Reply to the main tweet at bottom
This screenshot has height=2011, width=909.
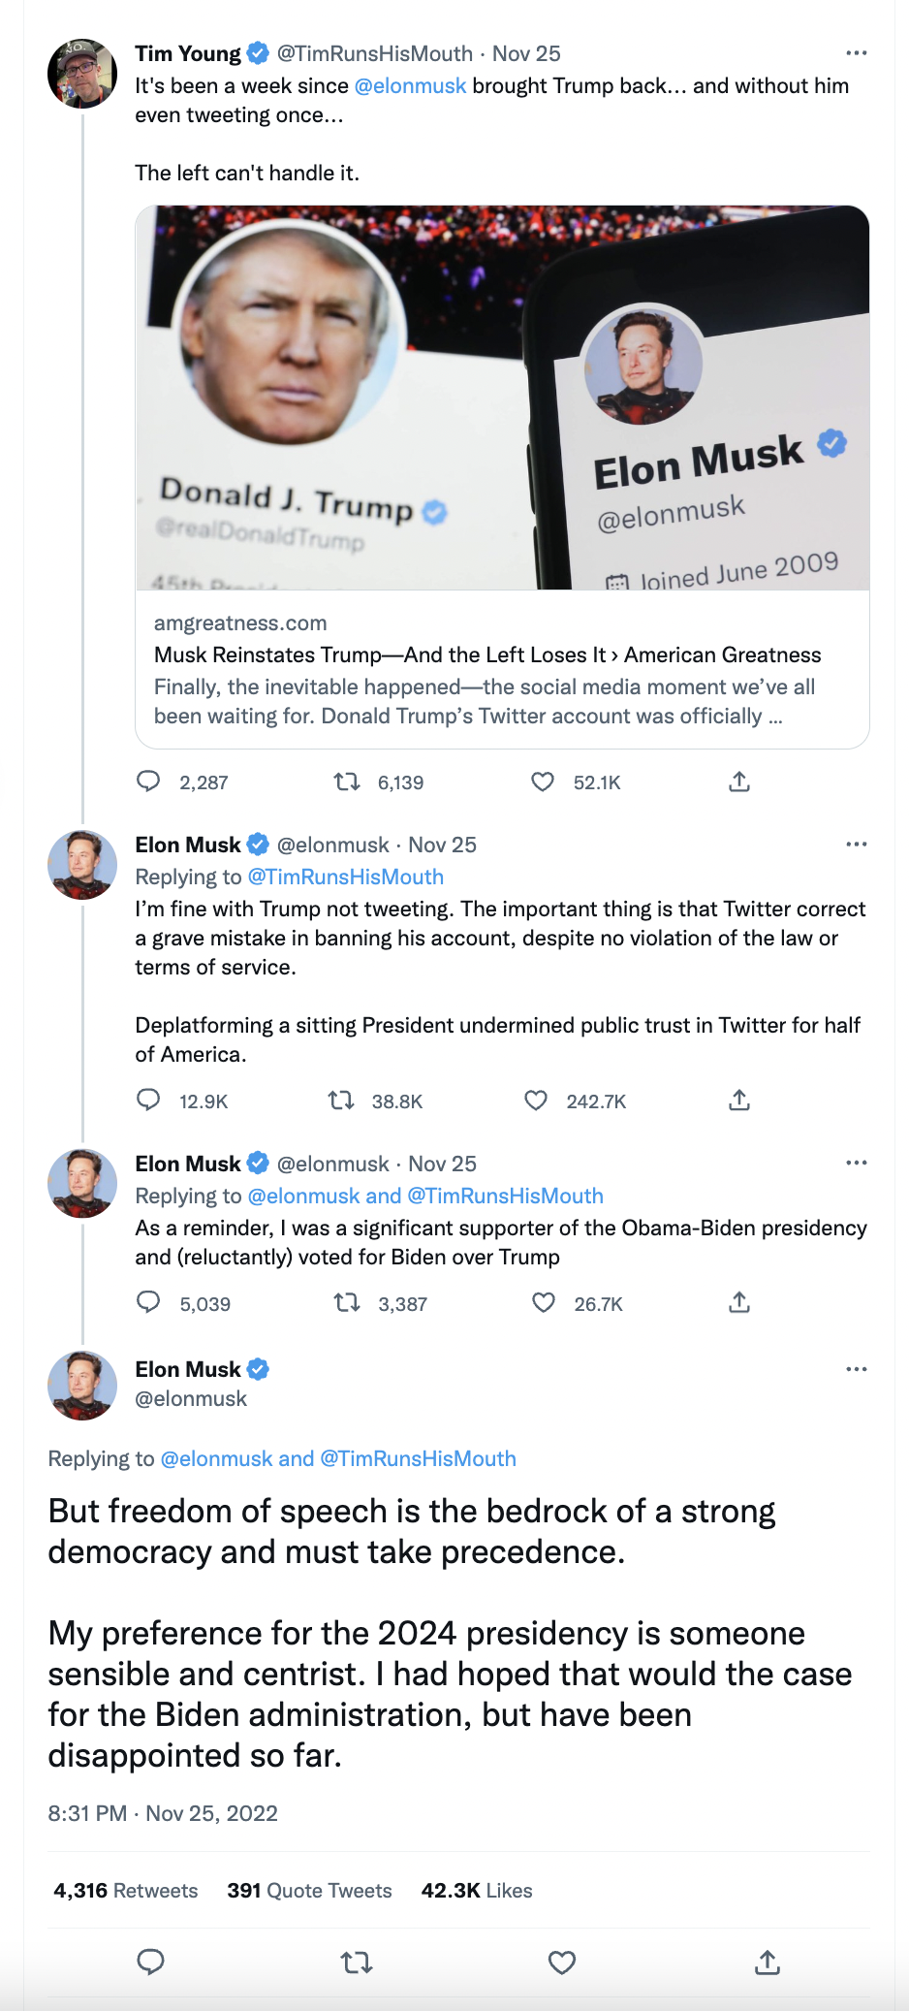(x=151, y=1963)
